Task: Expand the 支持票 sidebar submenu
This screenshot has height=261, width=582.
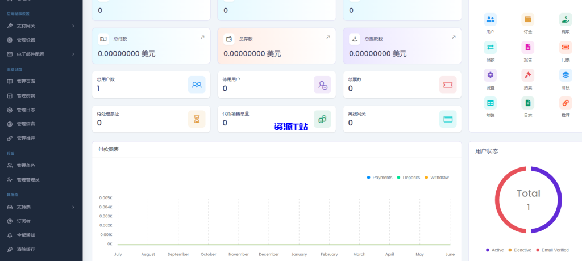Action: [41, 207]
